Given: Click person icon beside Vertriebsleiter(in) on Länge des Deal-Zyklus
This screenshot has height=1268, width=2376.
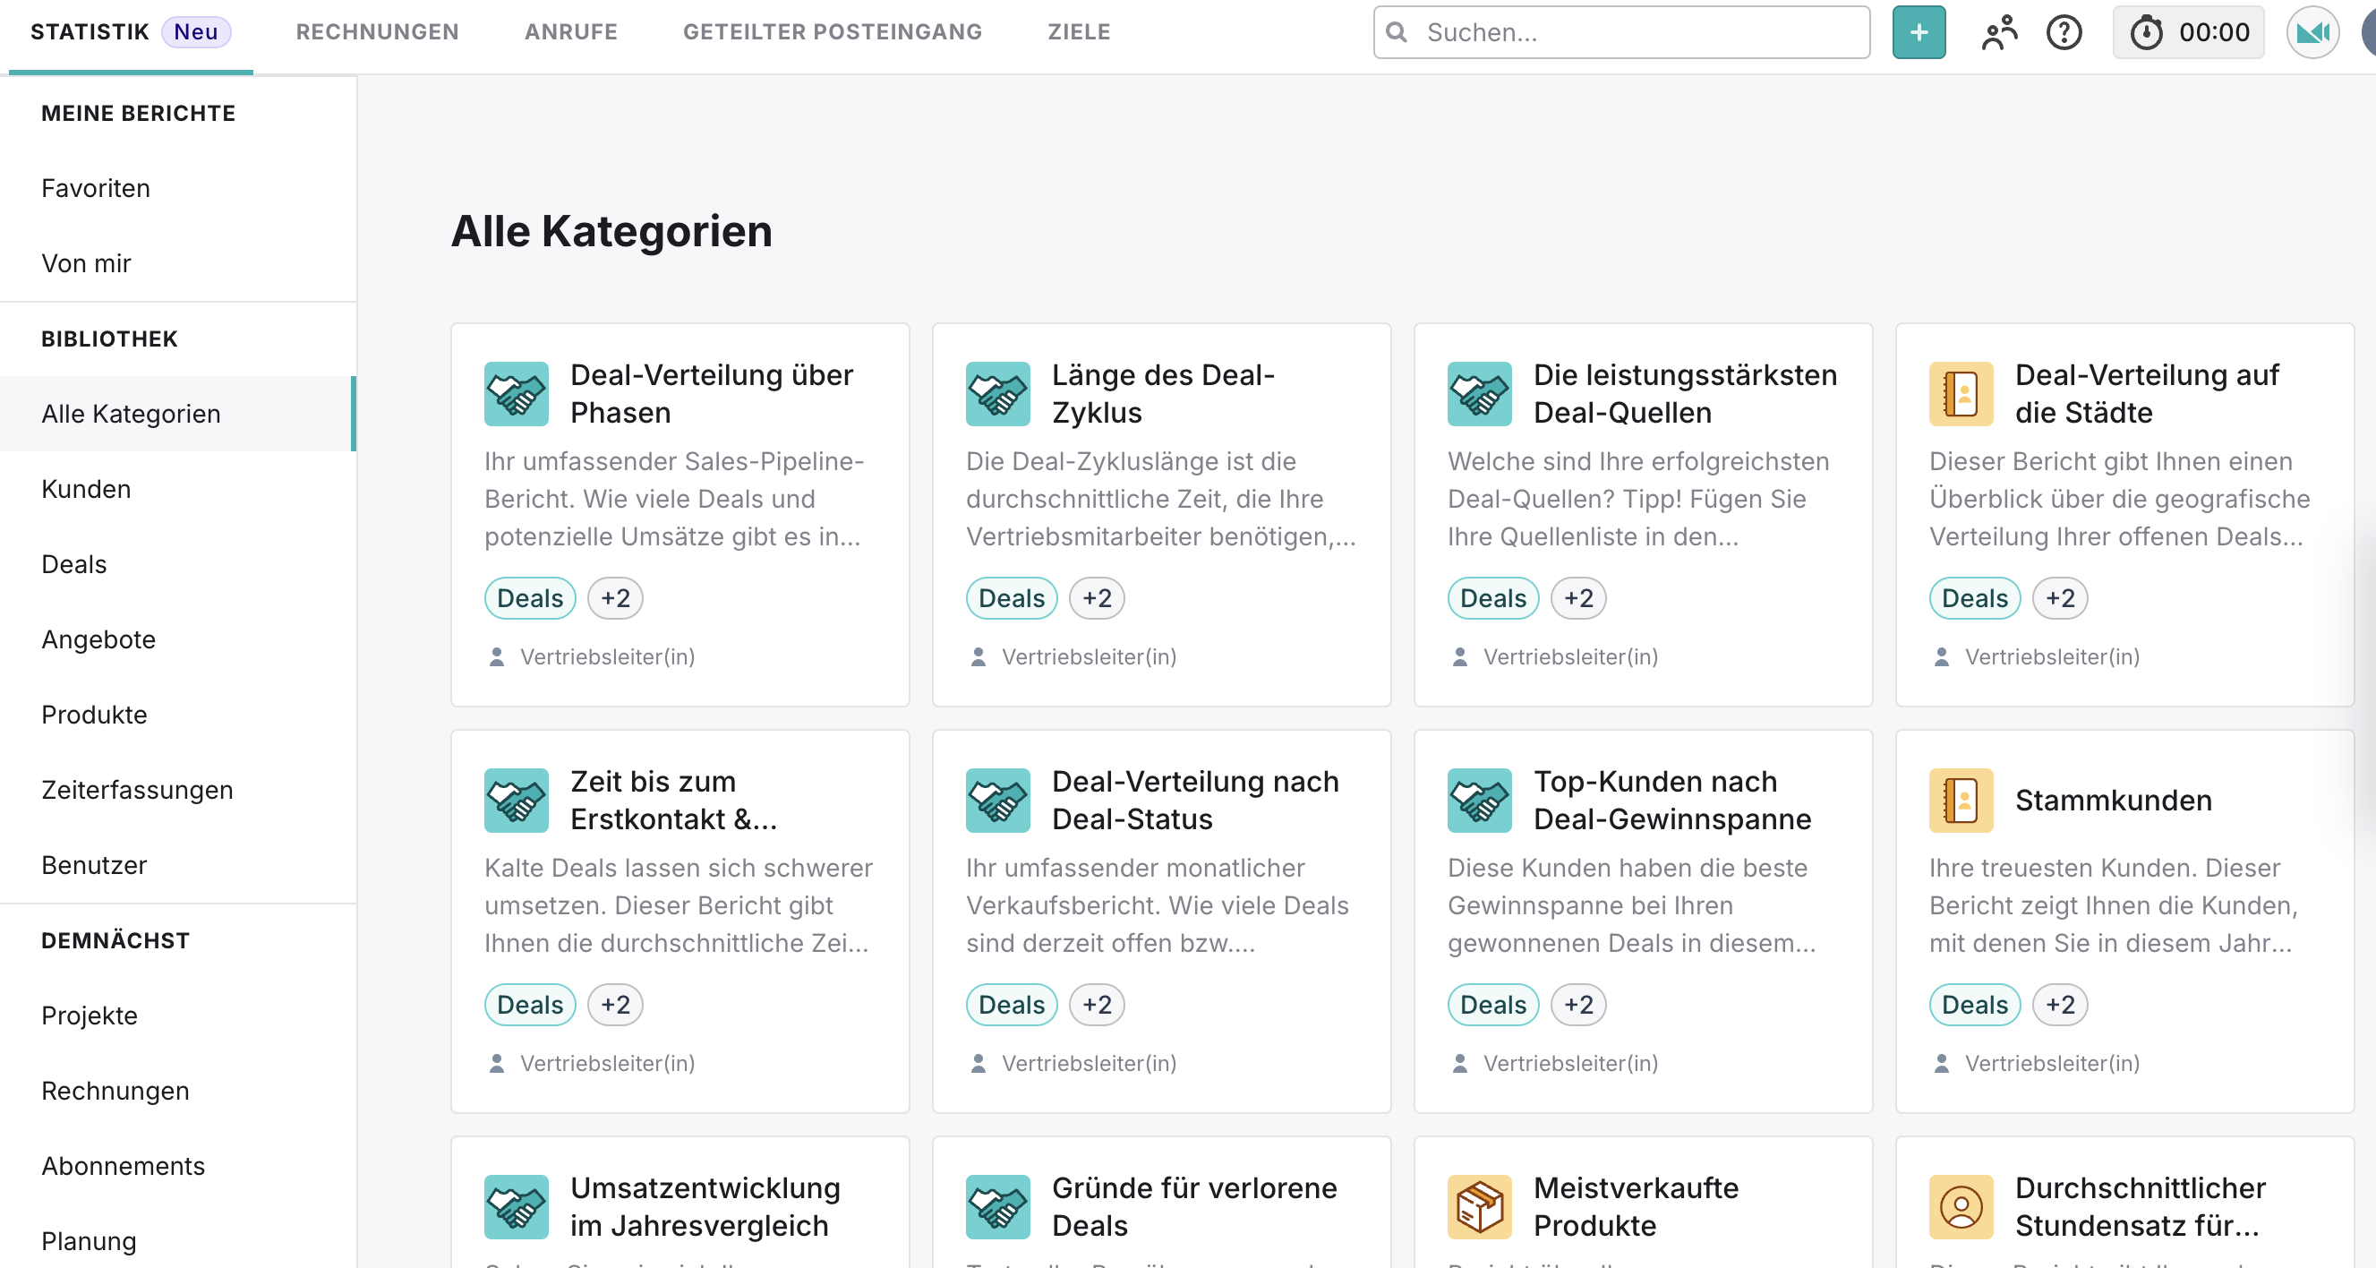Looking at the screenshot, I should pos(978,657).
